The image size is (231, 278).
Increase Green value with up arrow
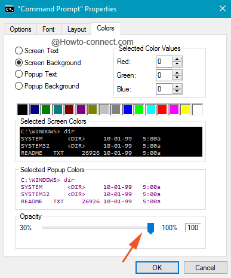177,73
